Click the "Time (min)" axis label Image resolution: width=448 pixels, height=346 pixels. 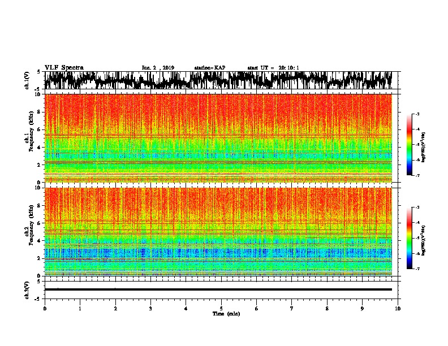226,314
